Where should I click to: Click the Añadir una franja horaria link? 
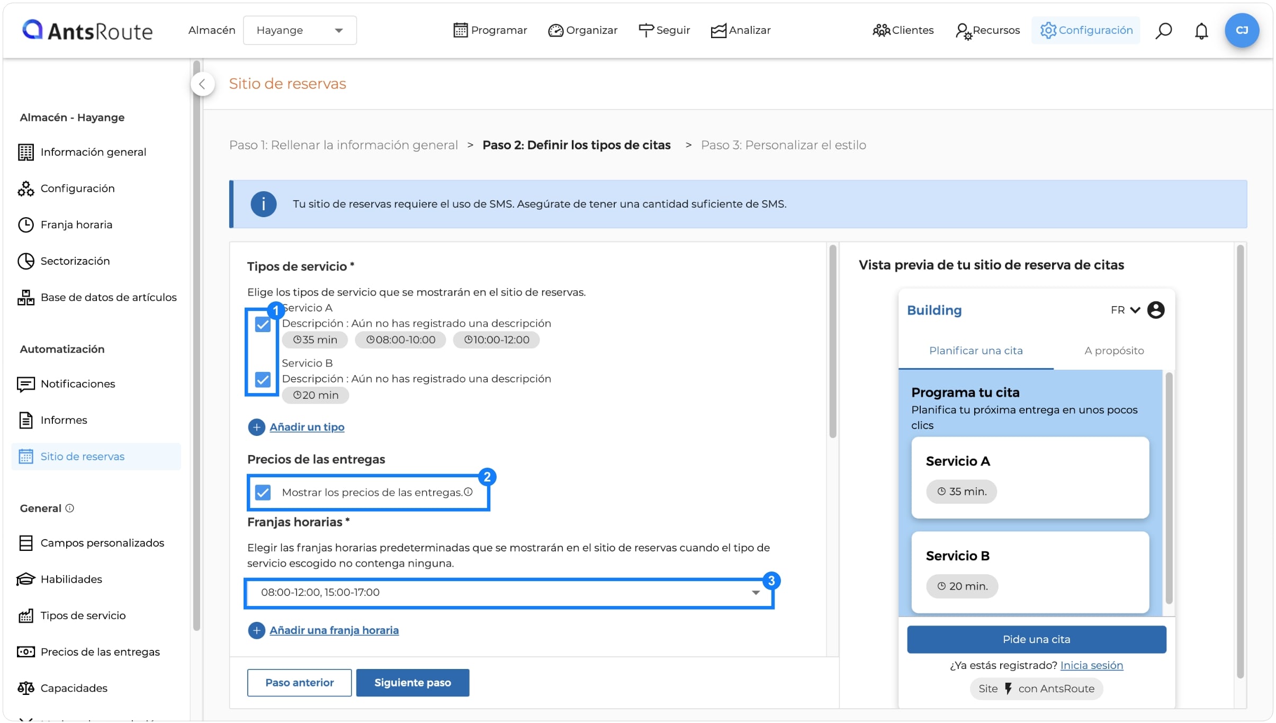click(x=334, y=630)
